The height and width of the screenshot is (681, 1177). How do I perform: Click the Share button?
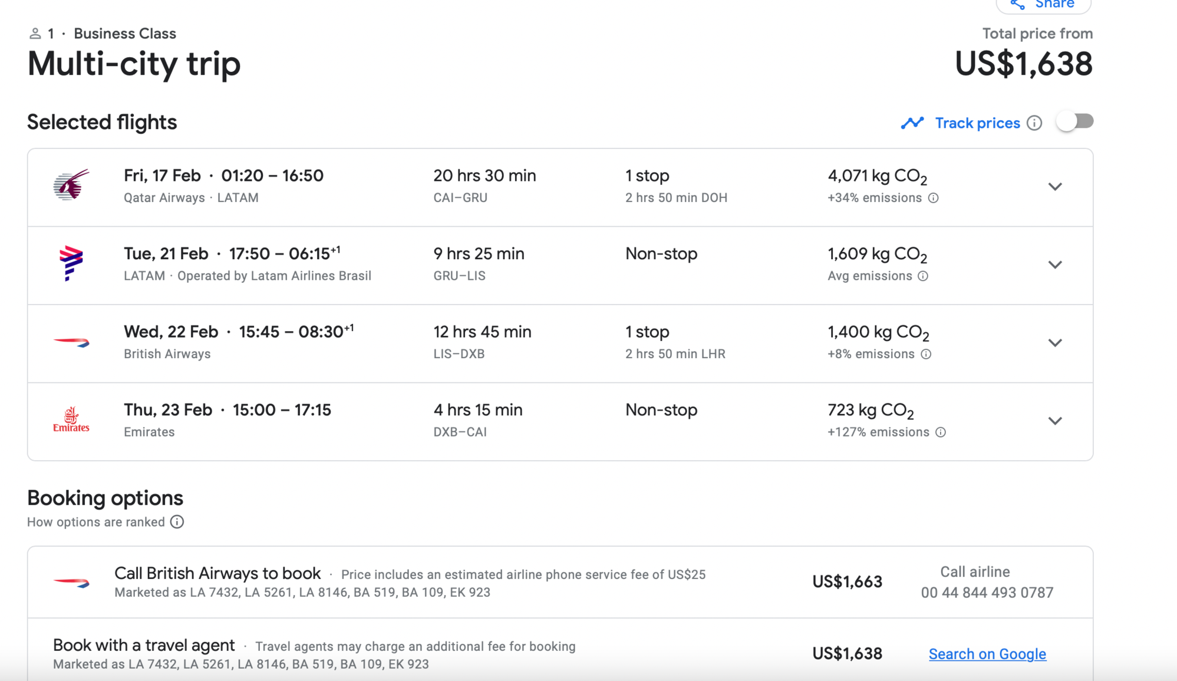pos(1043,5)
